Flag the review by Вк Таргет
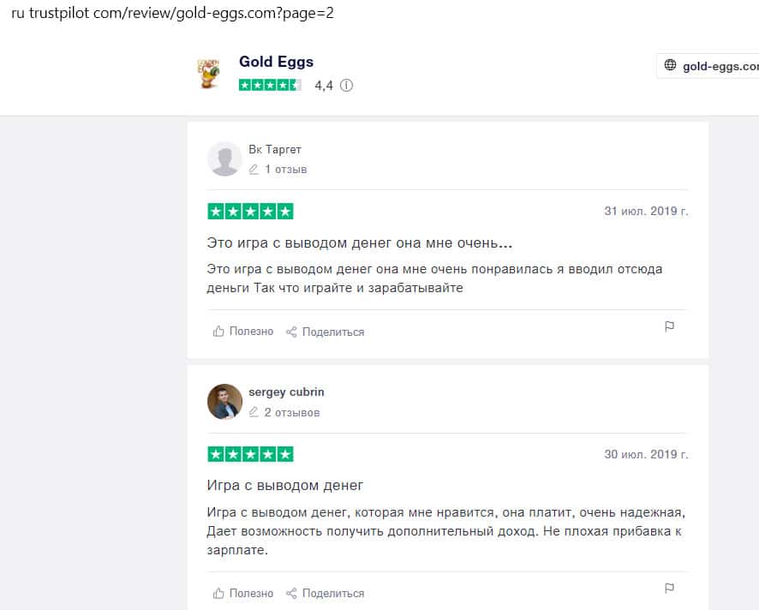Image resolution: width=759 pixels, height=610 pixels. pos(670,326)
